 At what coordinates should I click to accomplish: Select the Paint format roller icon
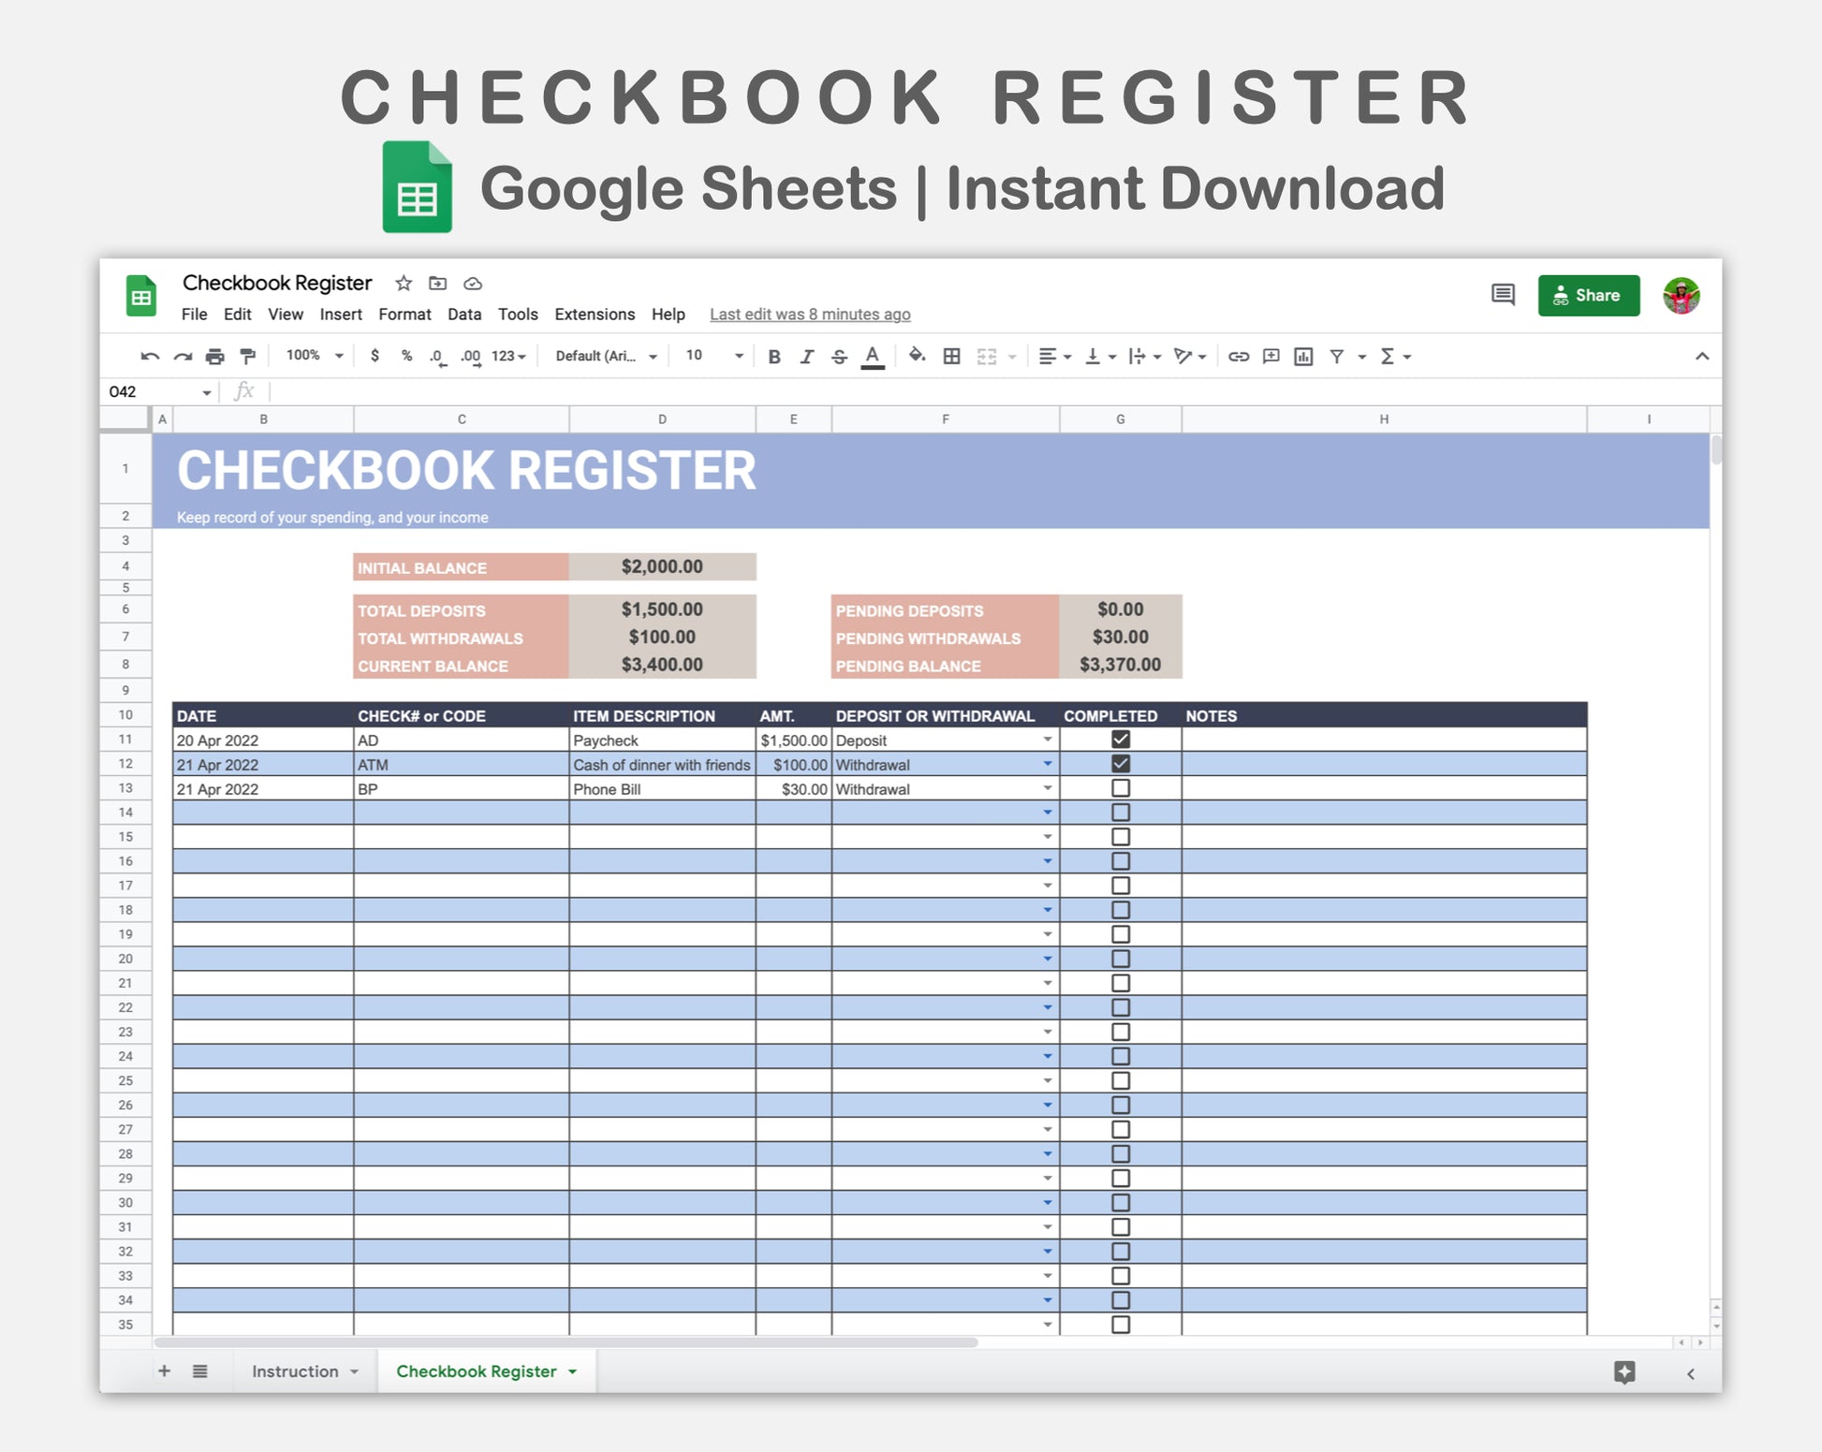[x=248, y=356]
